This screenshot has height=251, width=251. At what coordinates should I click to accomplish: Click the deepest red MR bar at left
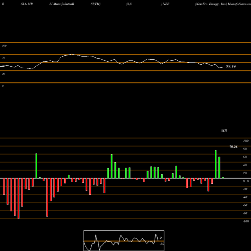pos(19,198)
